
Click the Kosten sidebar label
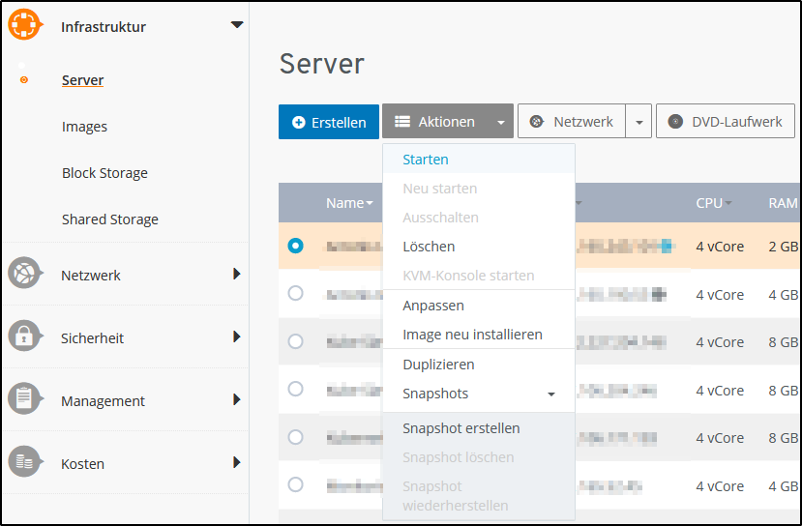click(x=82, y=464)
